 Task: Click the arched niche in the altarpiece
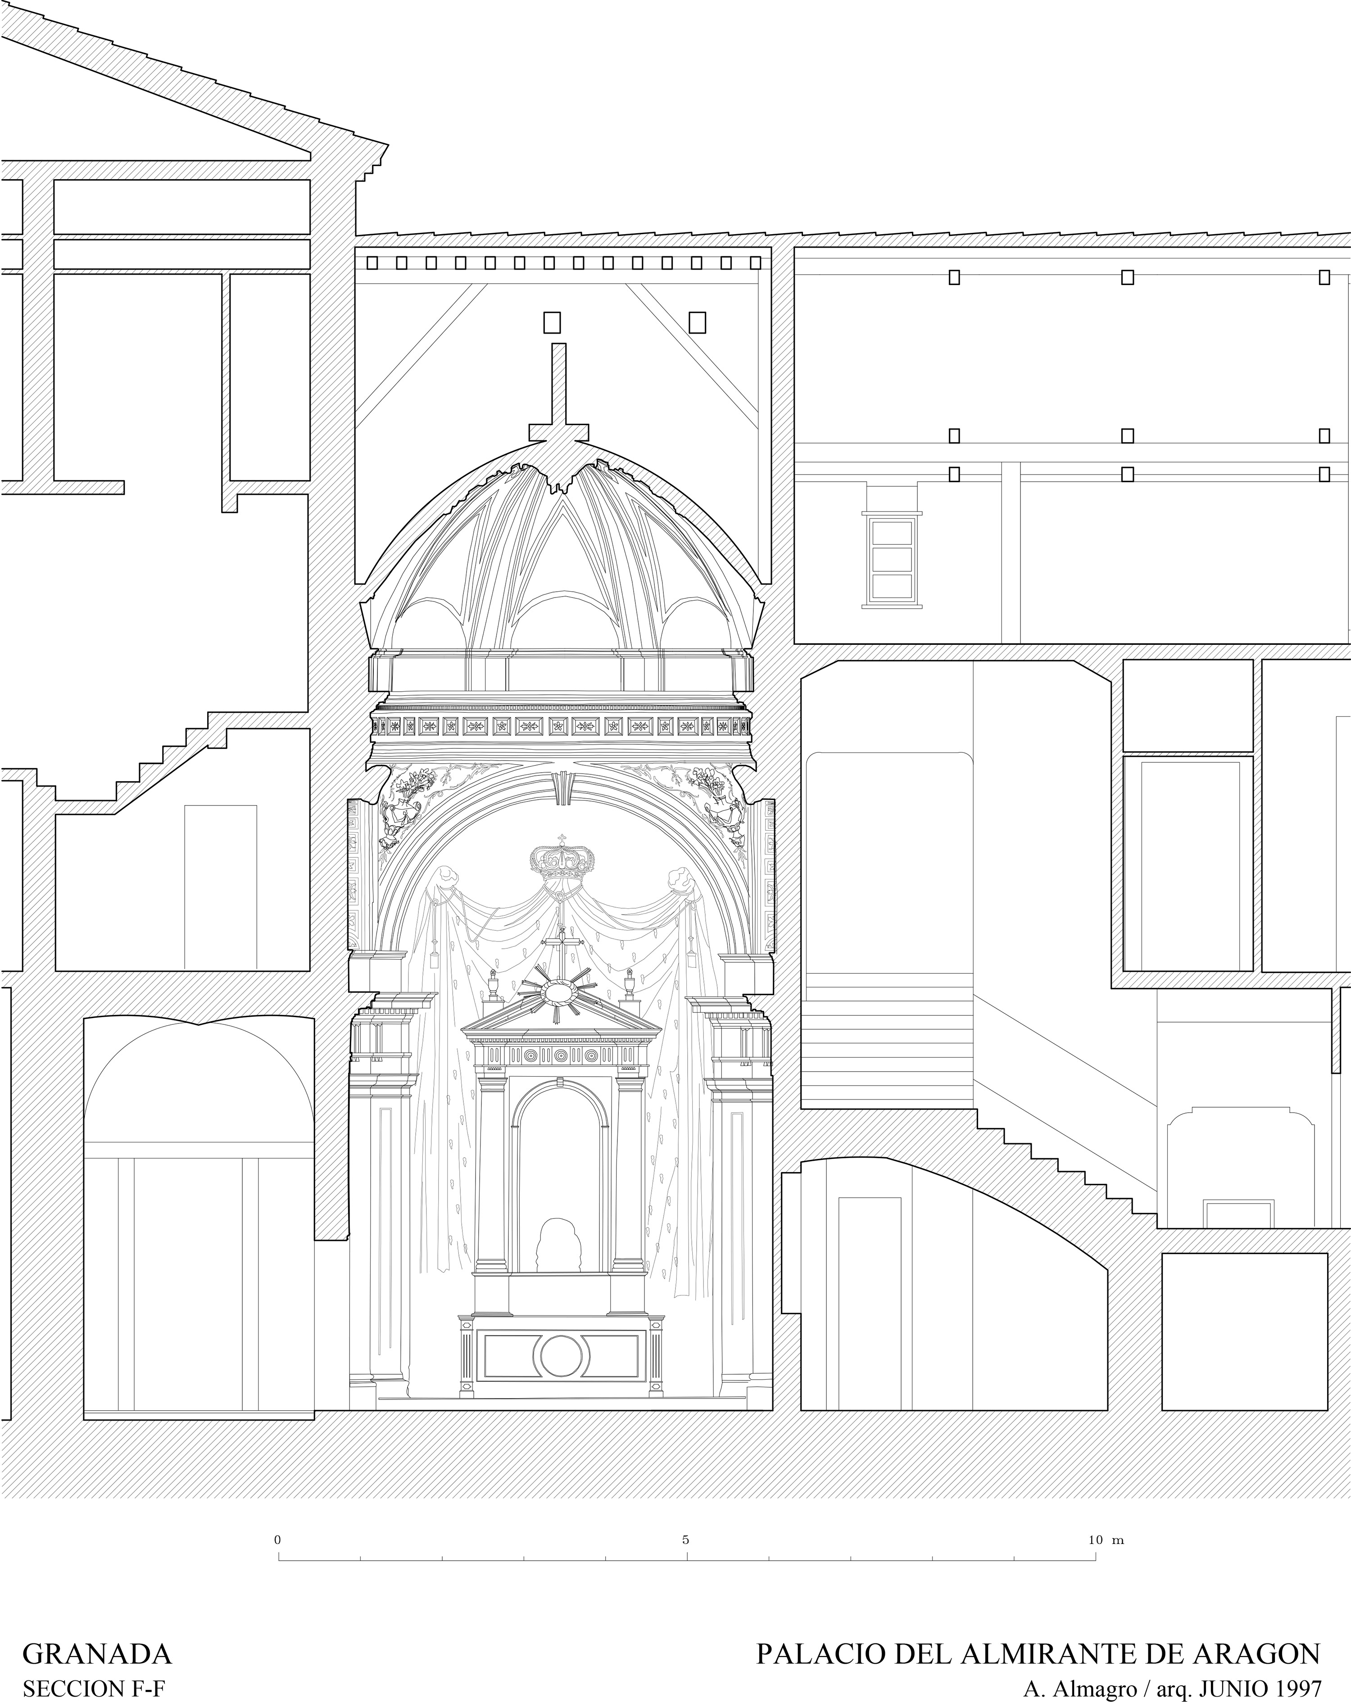tap(560, 1176)
